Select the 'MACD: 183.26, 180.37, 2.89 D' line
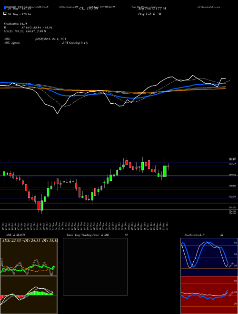This screenshot has height=314, width=238. click(x=25, y=31)
